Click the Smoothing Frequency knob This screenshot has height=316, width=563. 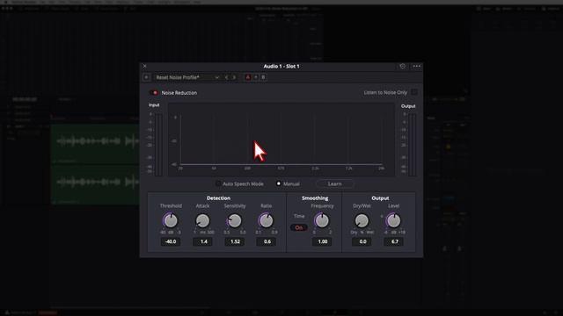coord(322,220)
